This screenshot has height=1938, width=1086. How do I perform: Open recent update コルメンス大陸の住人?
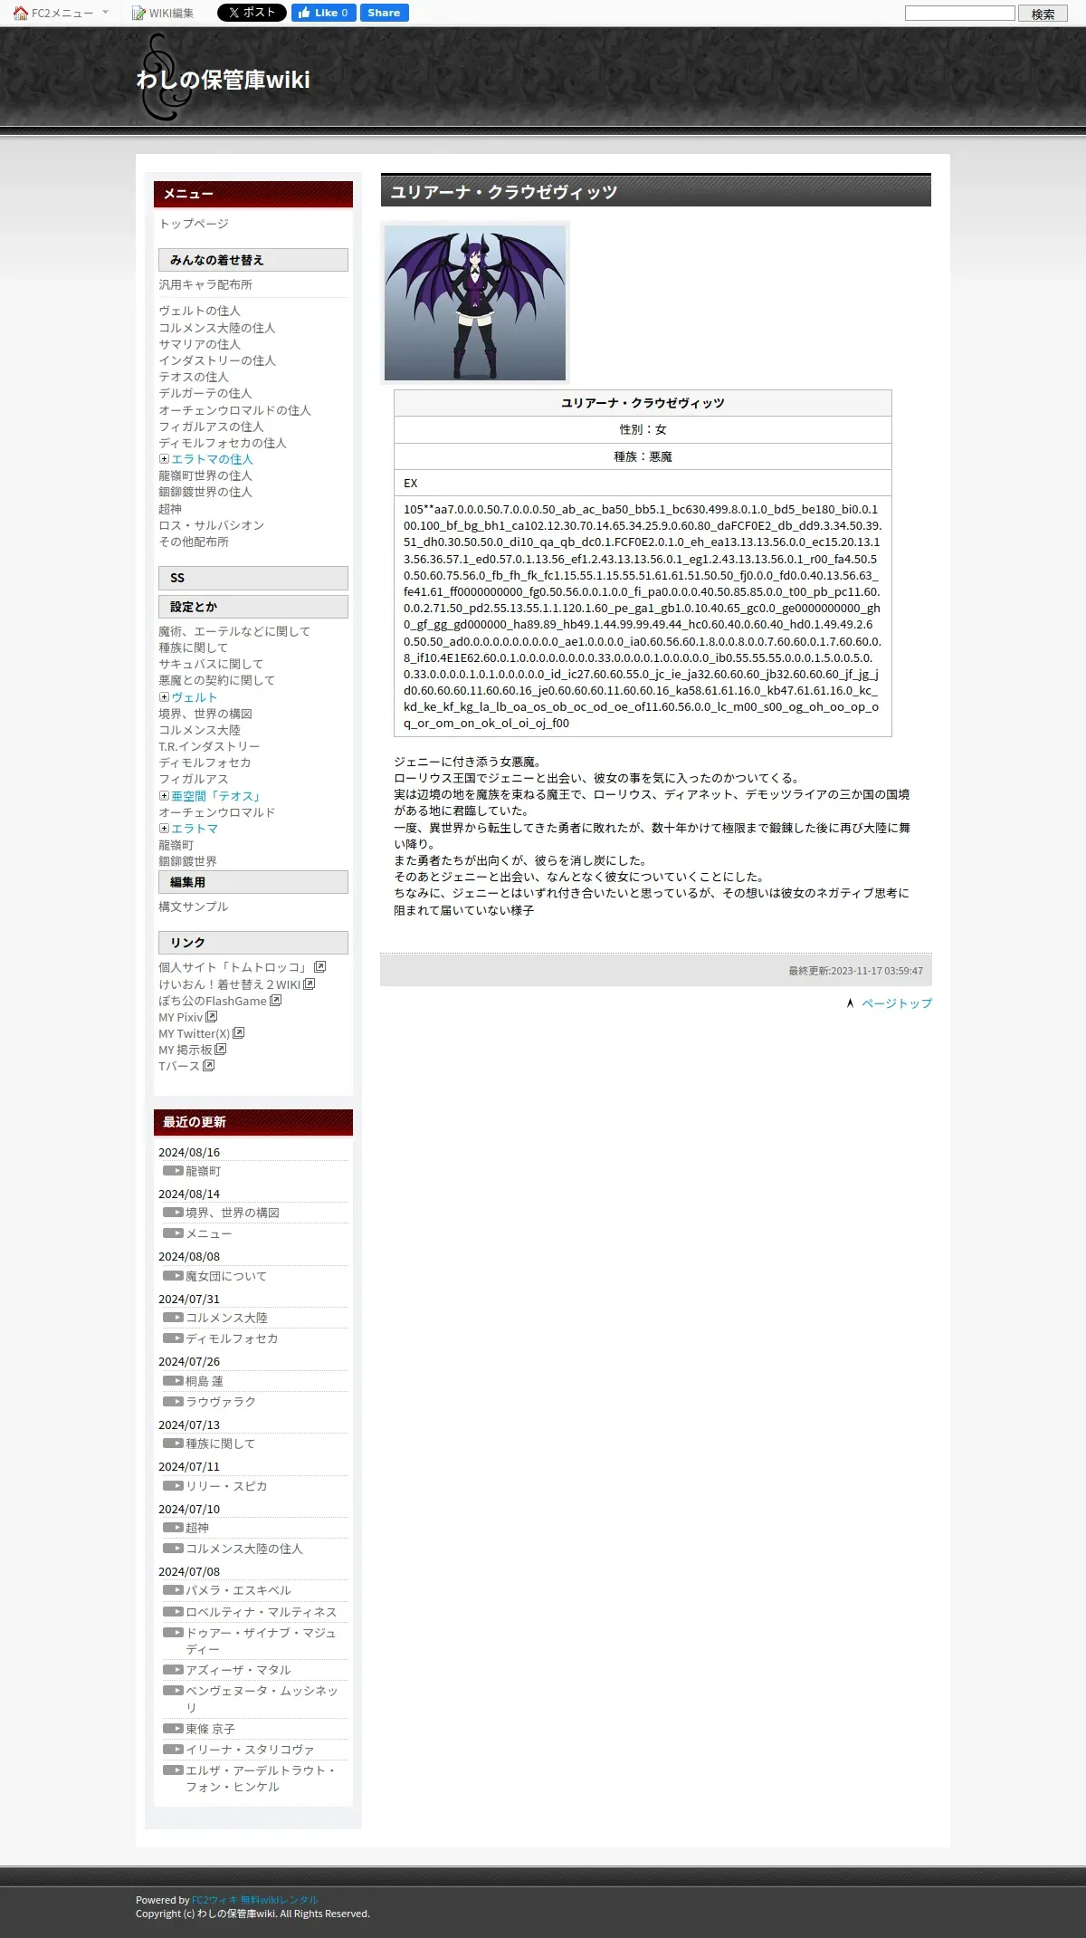[244, 1549]
